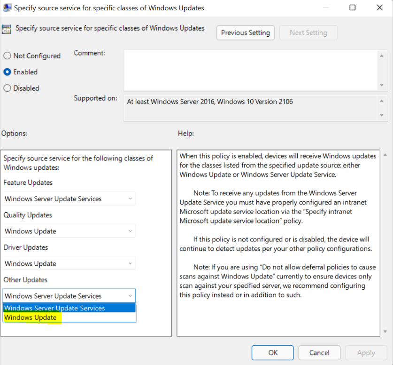
Task: Cancel the policy dialog
Action: pos(319,353)
